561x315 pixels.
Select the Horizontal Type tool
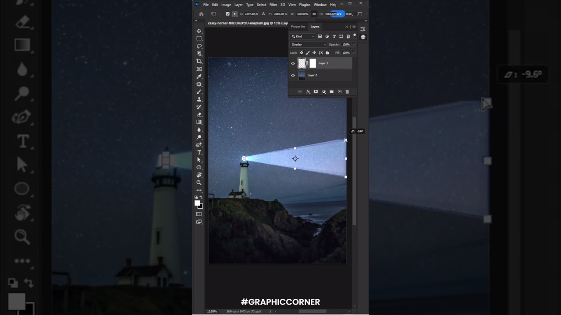[x=199, y=152]
